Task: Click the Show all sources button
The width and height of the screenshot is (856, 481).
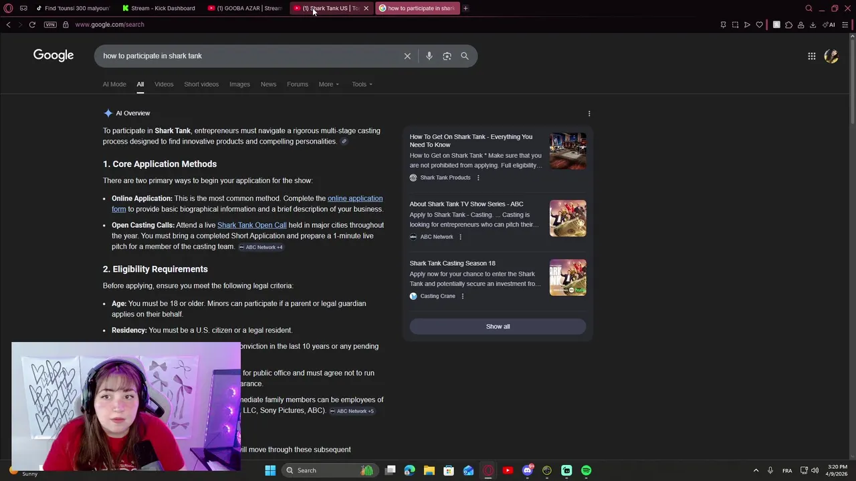Action: [x=498, y=327]
